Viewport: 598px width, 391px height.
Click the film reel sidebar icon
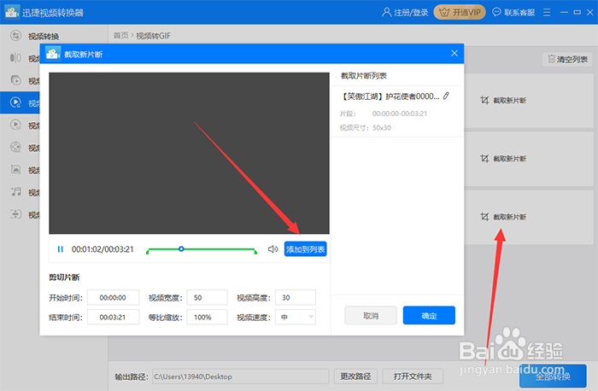click(x=15, y=147)
